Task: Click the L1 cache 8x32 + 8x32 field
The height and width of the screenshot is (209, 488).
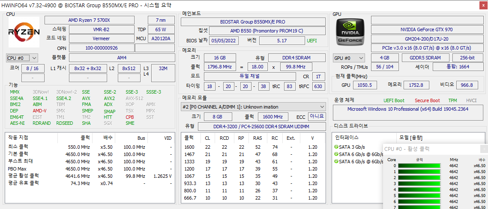Action: 88,68
